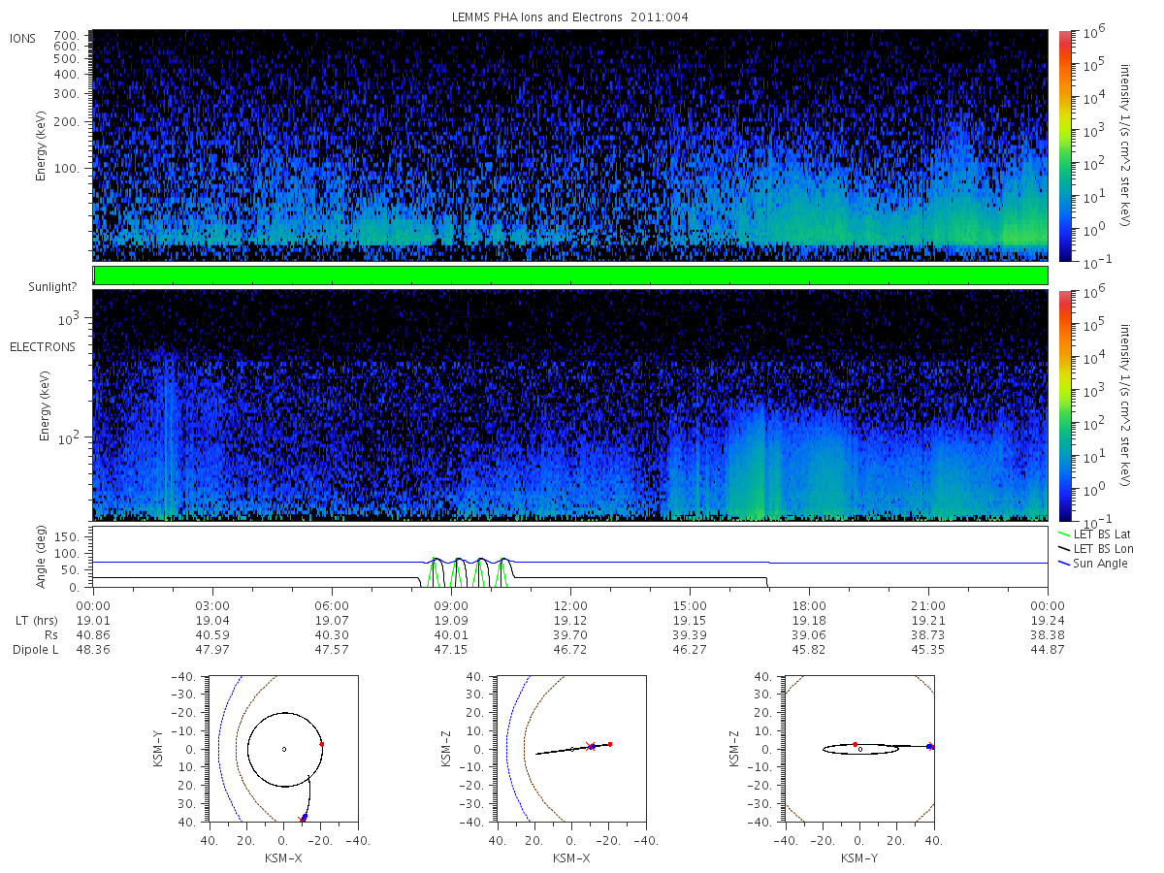
Task: Click the Dipole L row label
Action: [35, 649]
